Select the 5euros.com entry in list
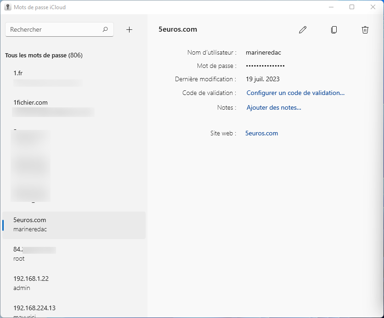Image resolution: width=384 pixels, height=318 pixels. [x=73, y=225]
